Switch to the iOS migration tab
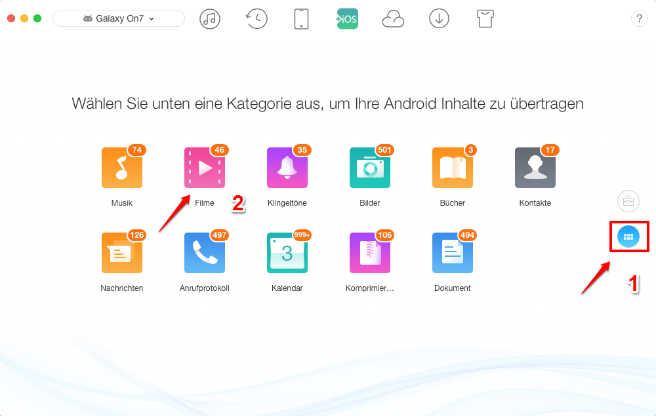The height and width of the screenshot is (416, 656). click(347, 18)
